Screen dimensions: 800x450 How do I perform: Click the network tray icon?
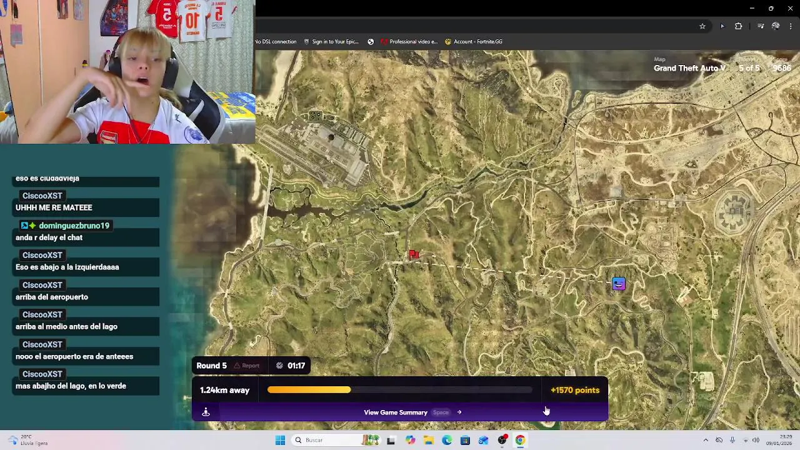746,440
